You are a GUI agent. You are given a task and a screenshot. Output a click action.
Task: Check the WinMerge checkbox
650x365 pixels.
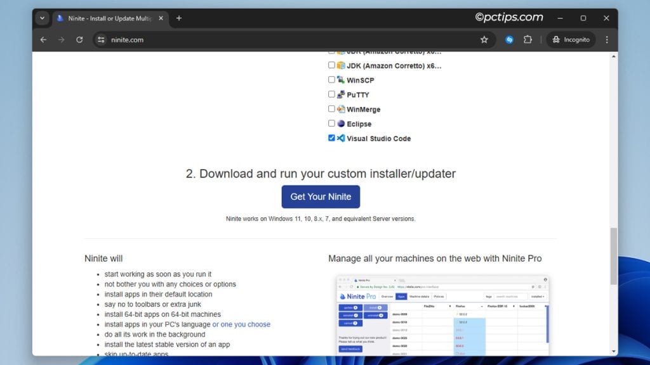click(331, 108)
